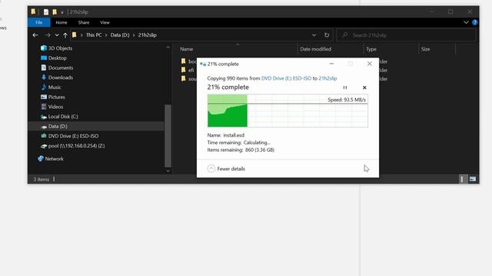
Task: Click the folder icon in the address bar
Action: (74, 35)
